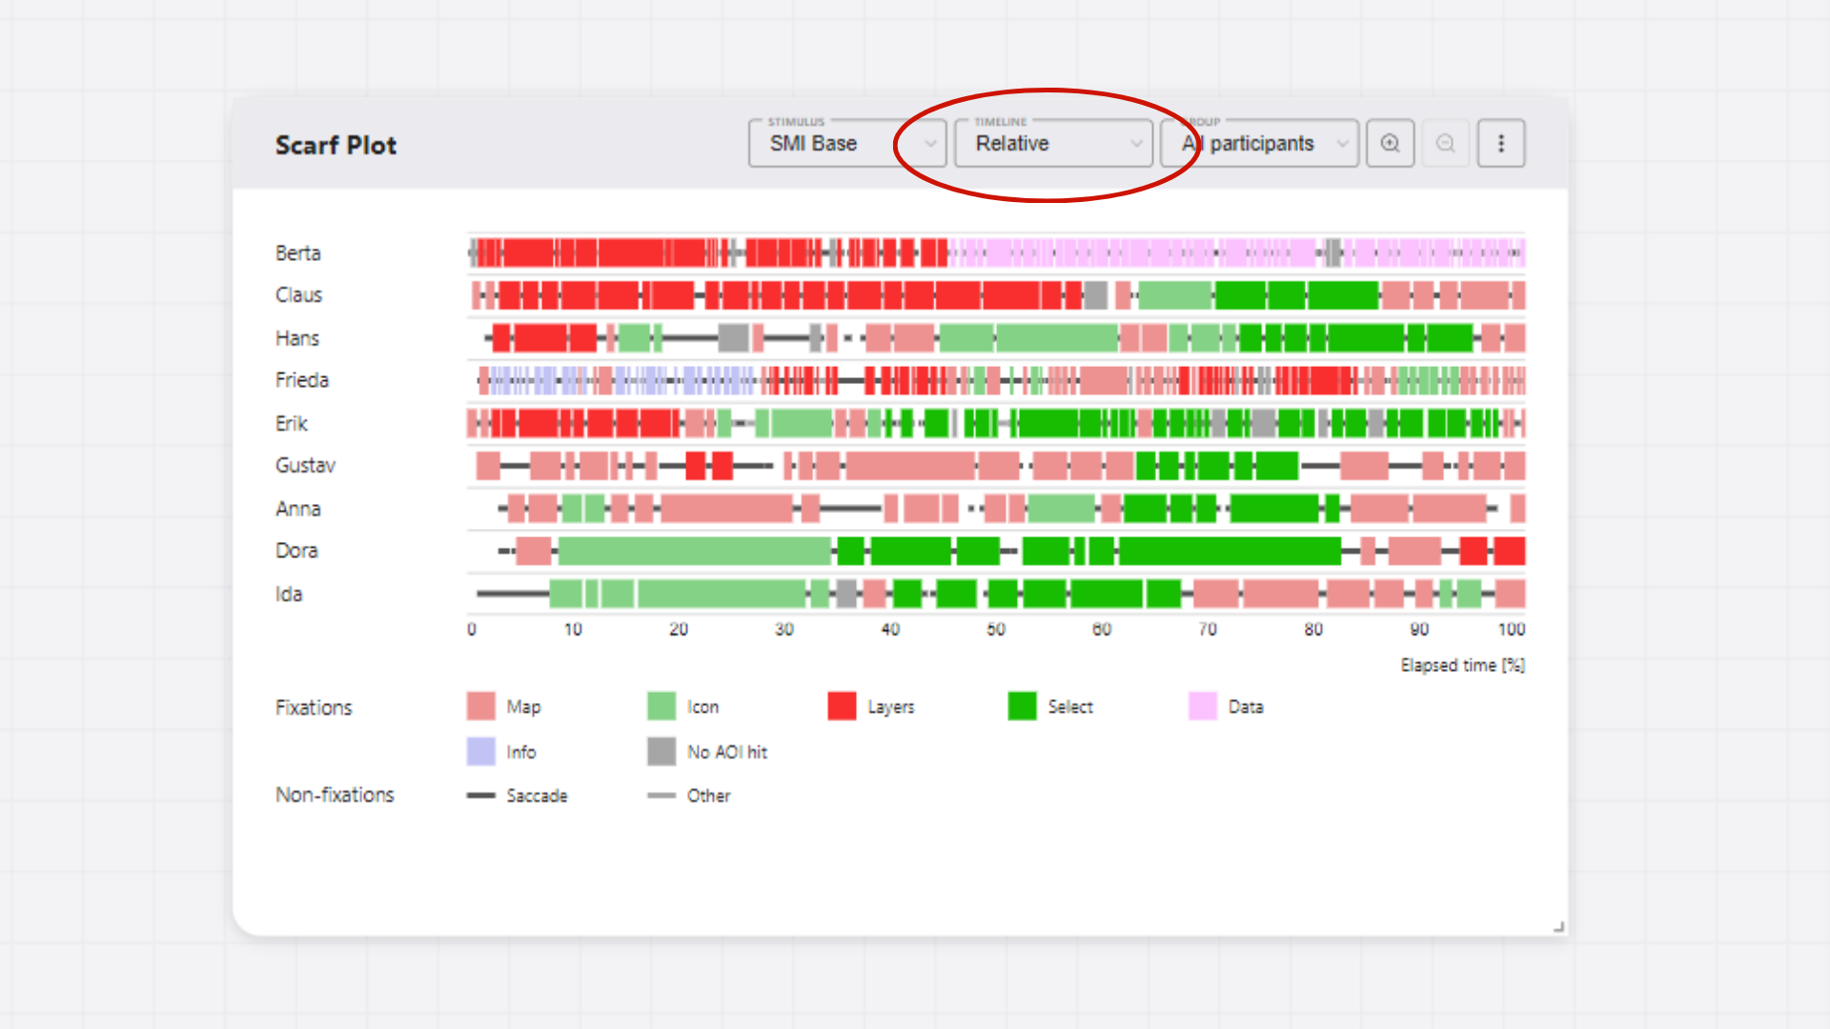Expand the All participants group selector
1830x1029 pixels.
(x=1258, y=143)
